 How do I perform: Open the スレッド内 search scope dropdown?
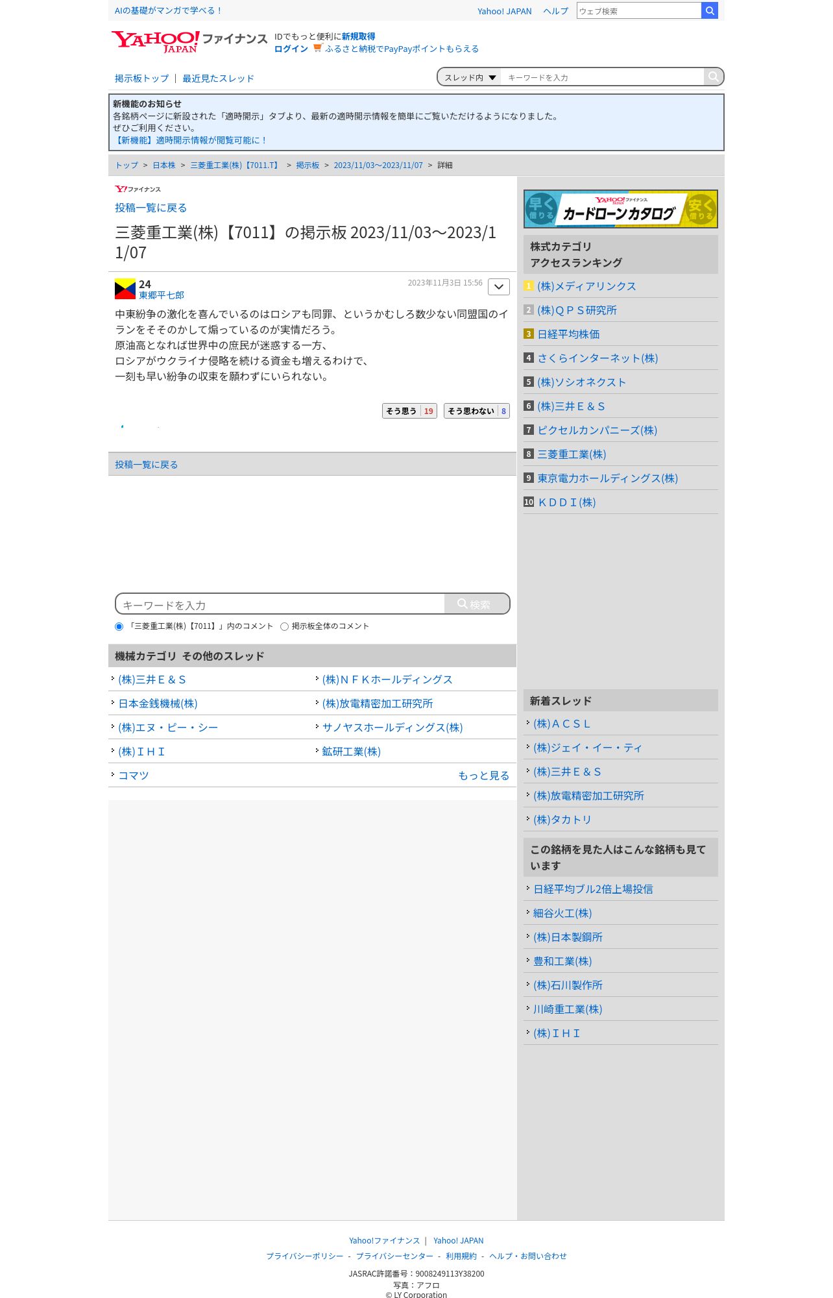tap(470, 77)
